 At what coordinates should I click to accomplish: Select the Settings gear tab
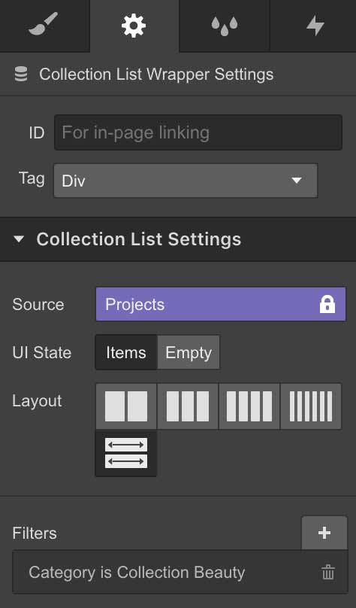(x=134, y=26)
